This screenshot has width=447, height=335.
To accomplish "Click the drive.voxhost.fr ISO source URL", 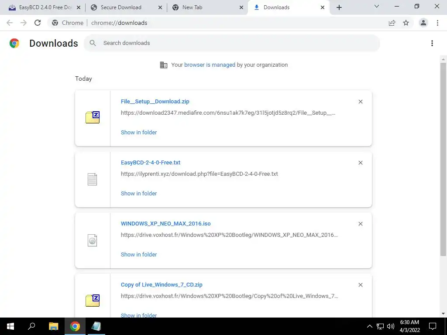I will [229, 235].
